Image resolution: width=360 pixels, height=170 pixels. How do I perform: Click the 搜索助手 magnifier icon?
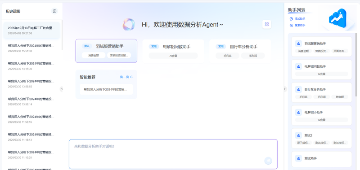(x=291, y=26)
